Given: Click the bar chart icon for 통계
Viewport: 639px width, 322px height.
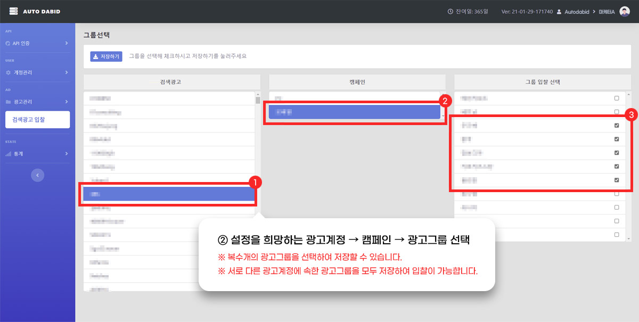Looking at the screenshot, I should pyautogui.click(x=8, y=154).
